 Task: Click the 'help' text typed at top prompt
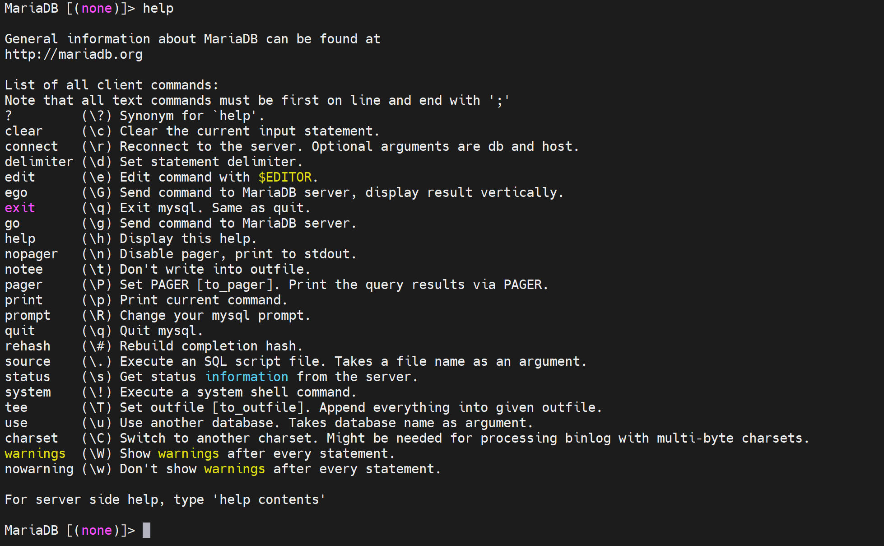point(158,9)
